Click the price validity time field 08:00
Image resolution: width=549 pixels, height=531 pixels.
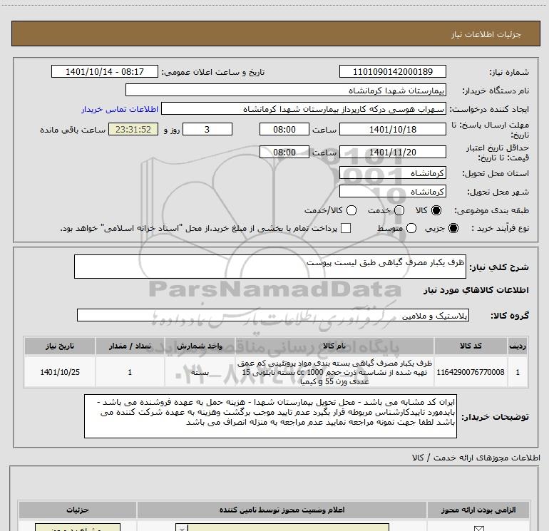(284, 152)
